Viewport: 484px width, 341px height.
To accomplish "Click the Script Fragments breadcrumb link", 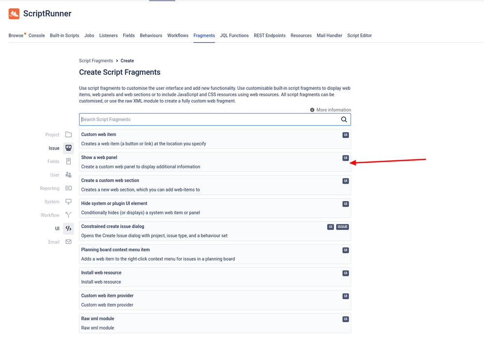I will click(x=96, y=61).
